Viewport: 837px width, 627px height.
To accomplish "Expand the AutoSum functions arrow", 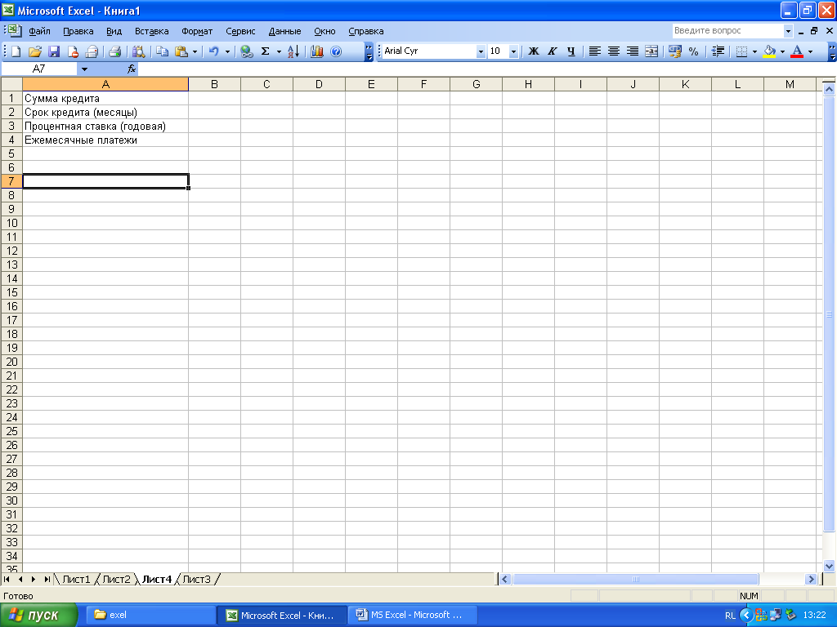I will 279,51.
